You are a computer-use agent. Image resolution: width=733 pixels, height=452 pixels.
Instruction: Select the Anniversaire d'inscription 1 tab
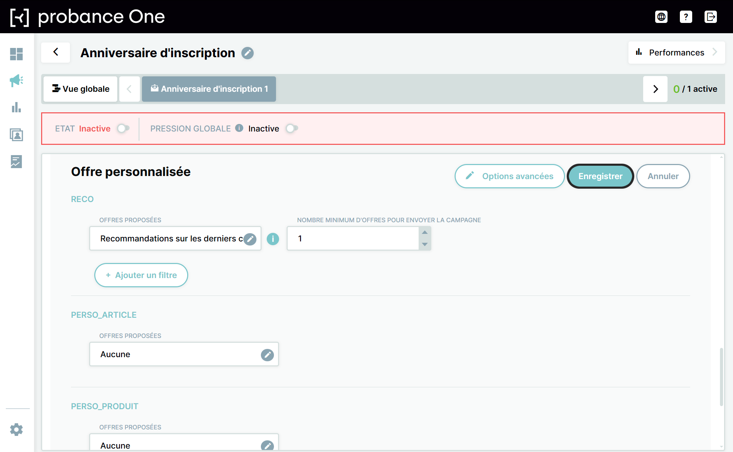[x=209, y=89]
